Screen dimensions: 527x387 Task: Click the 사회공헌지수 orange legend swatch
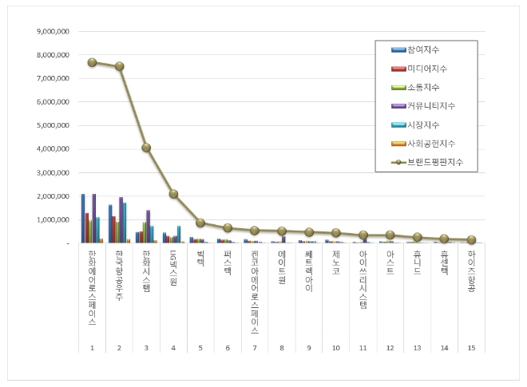397,143
